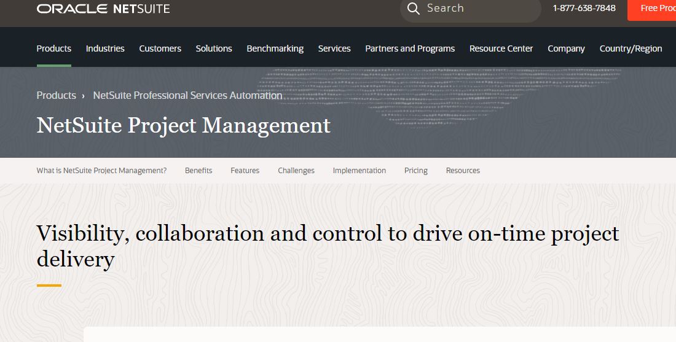Jump to the Implementation section
676x342 pixels.
coord(359,171)
